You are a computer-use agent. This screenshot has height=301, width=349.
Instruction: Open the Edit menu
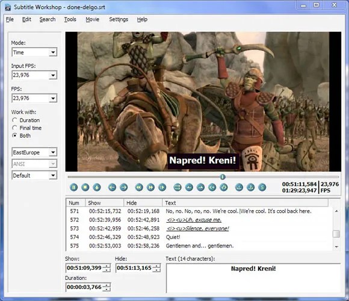(x=26, y=19)
